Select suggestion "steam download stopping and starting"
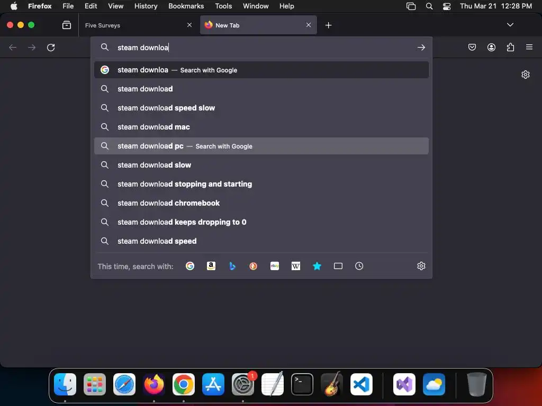 point(261,184)
